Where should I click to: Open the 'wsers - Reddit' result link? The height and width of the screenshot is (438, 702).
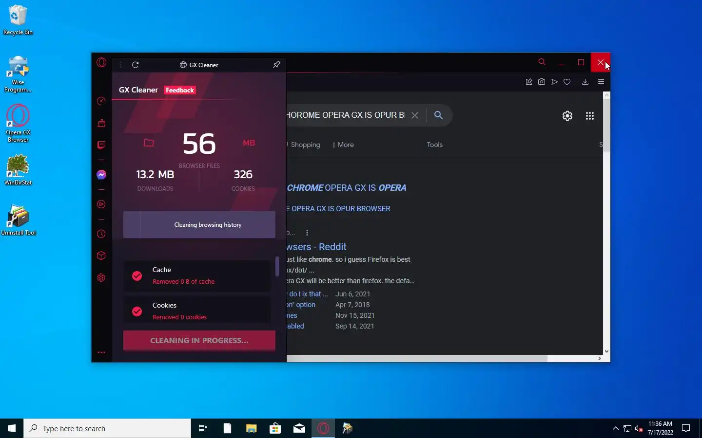317,247
